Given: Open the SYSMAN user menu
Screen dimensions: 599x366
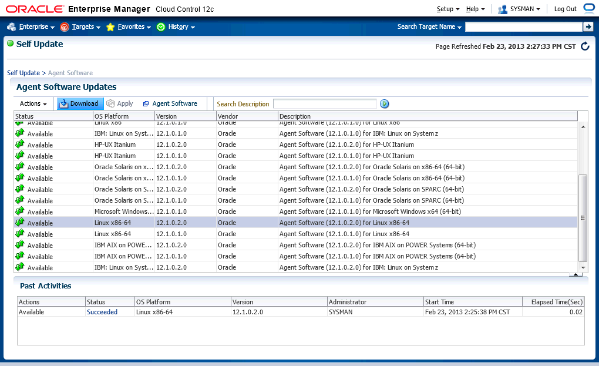Looking at the screenshot, I should (525, 9).
